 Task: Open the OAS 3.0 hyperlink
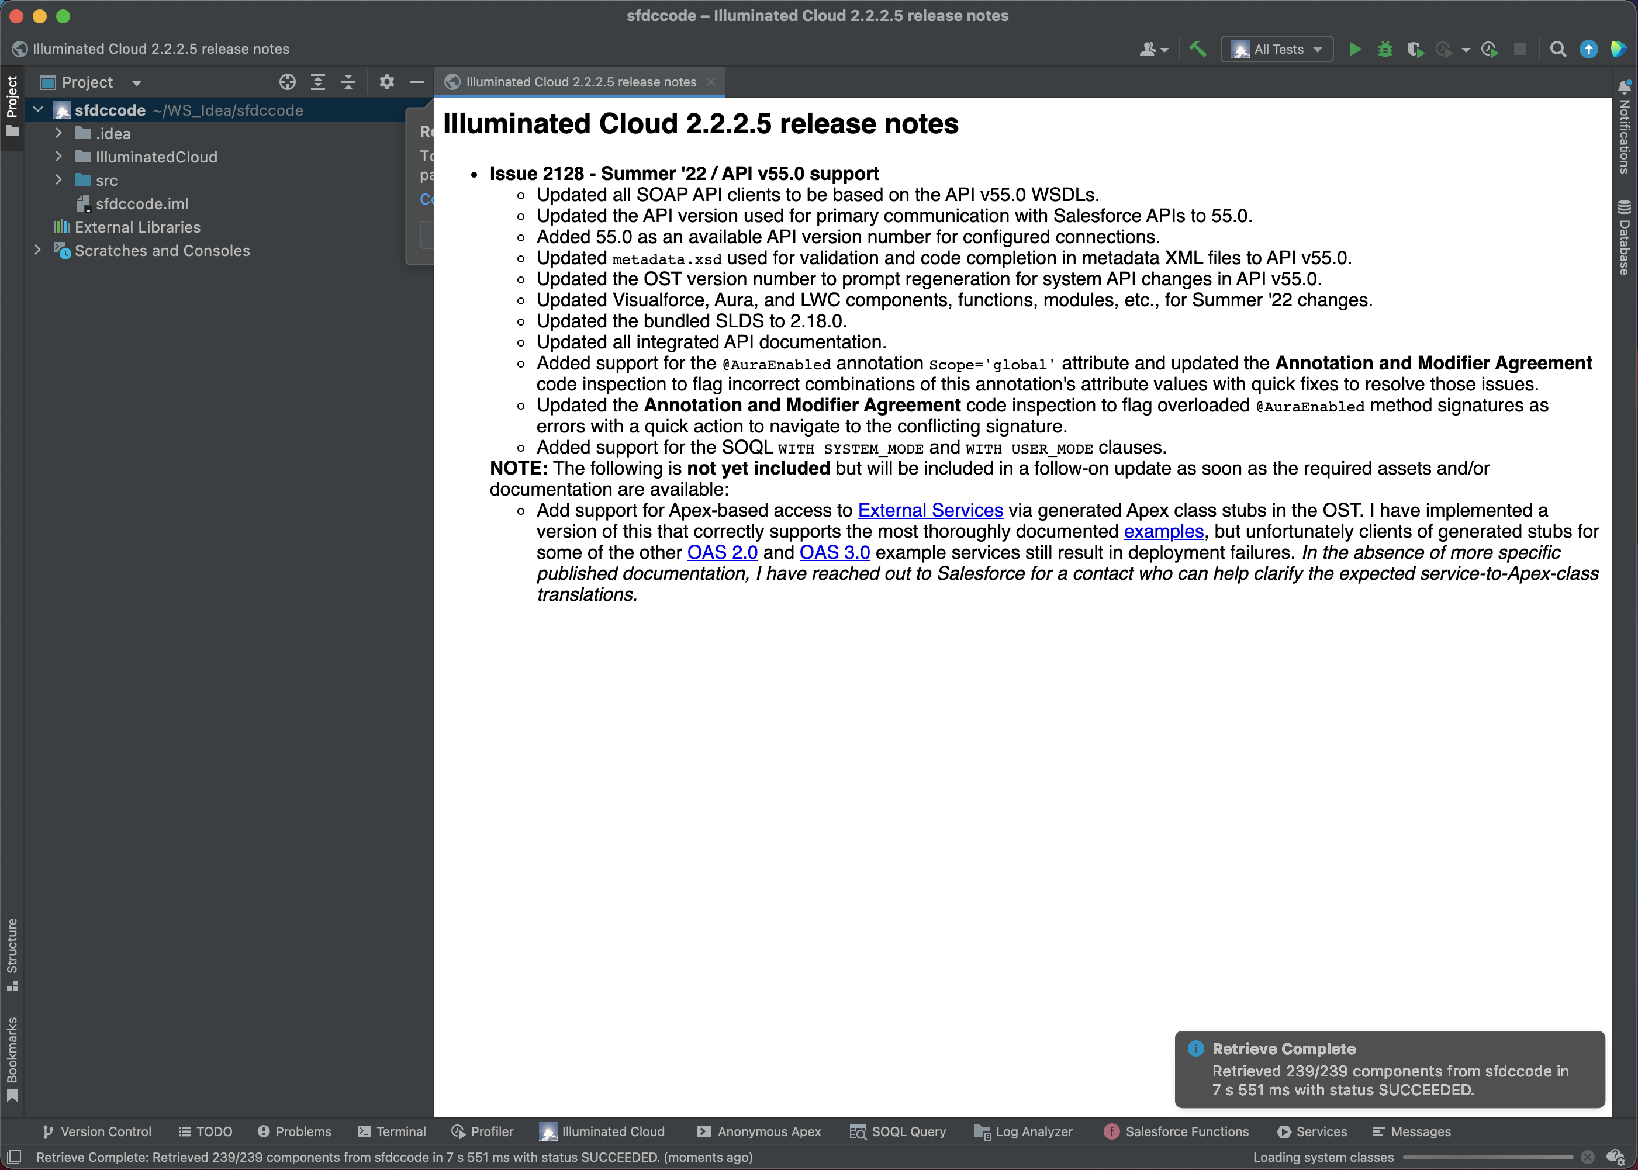835,553
